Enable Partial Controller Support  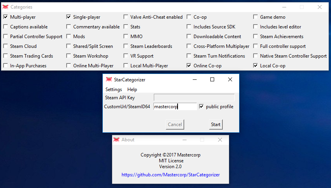[6, 36]
